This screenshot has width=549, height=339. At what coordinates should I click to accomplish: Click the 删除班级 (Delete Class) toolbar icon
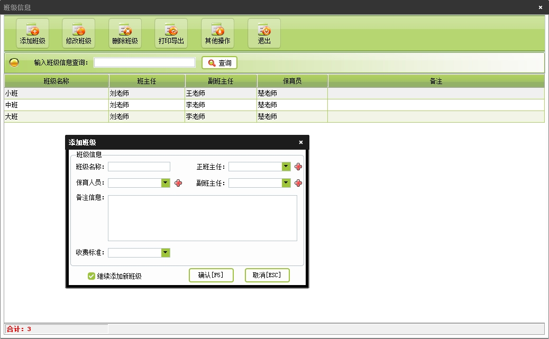125,33
